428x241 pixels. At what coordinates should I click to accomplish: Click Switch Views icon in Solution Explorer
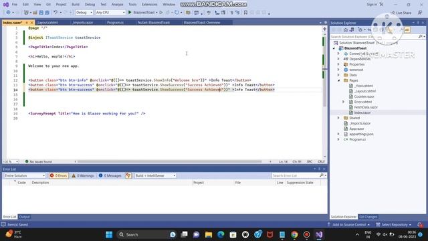(x=352, y=29)
